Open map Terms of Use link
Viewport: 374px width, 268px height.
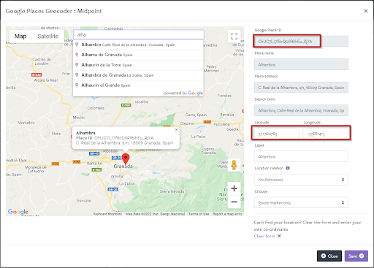click(x=199, y=214)
